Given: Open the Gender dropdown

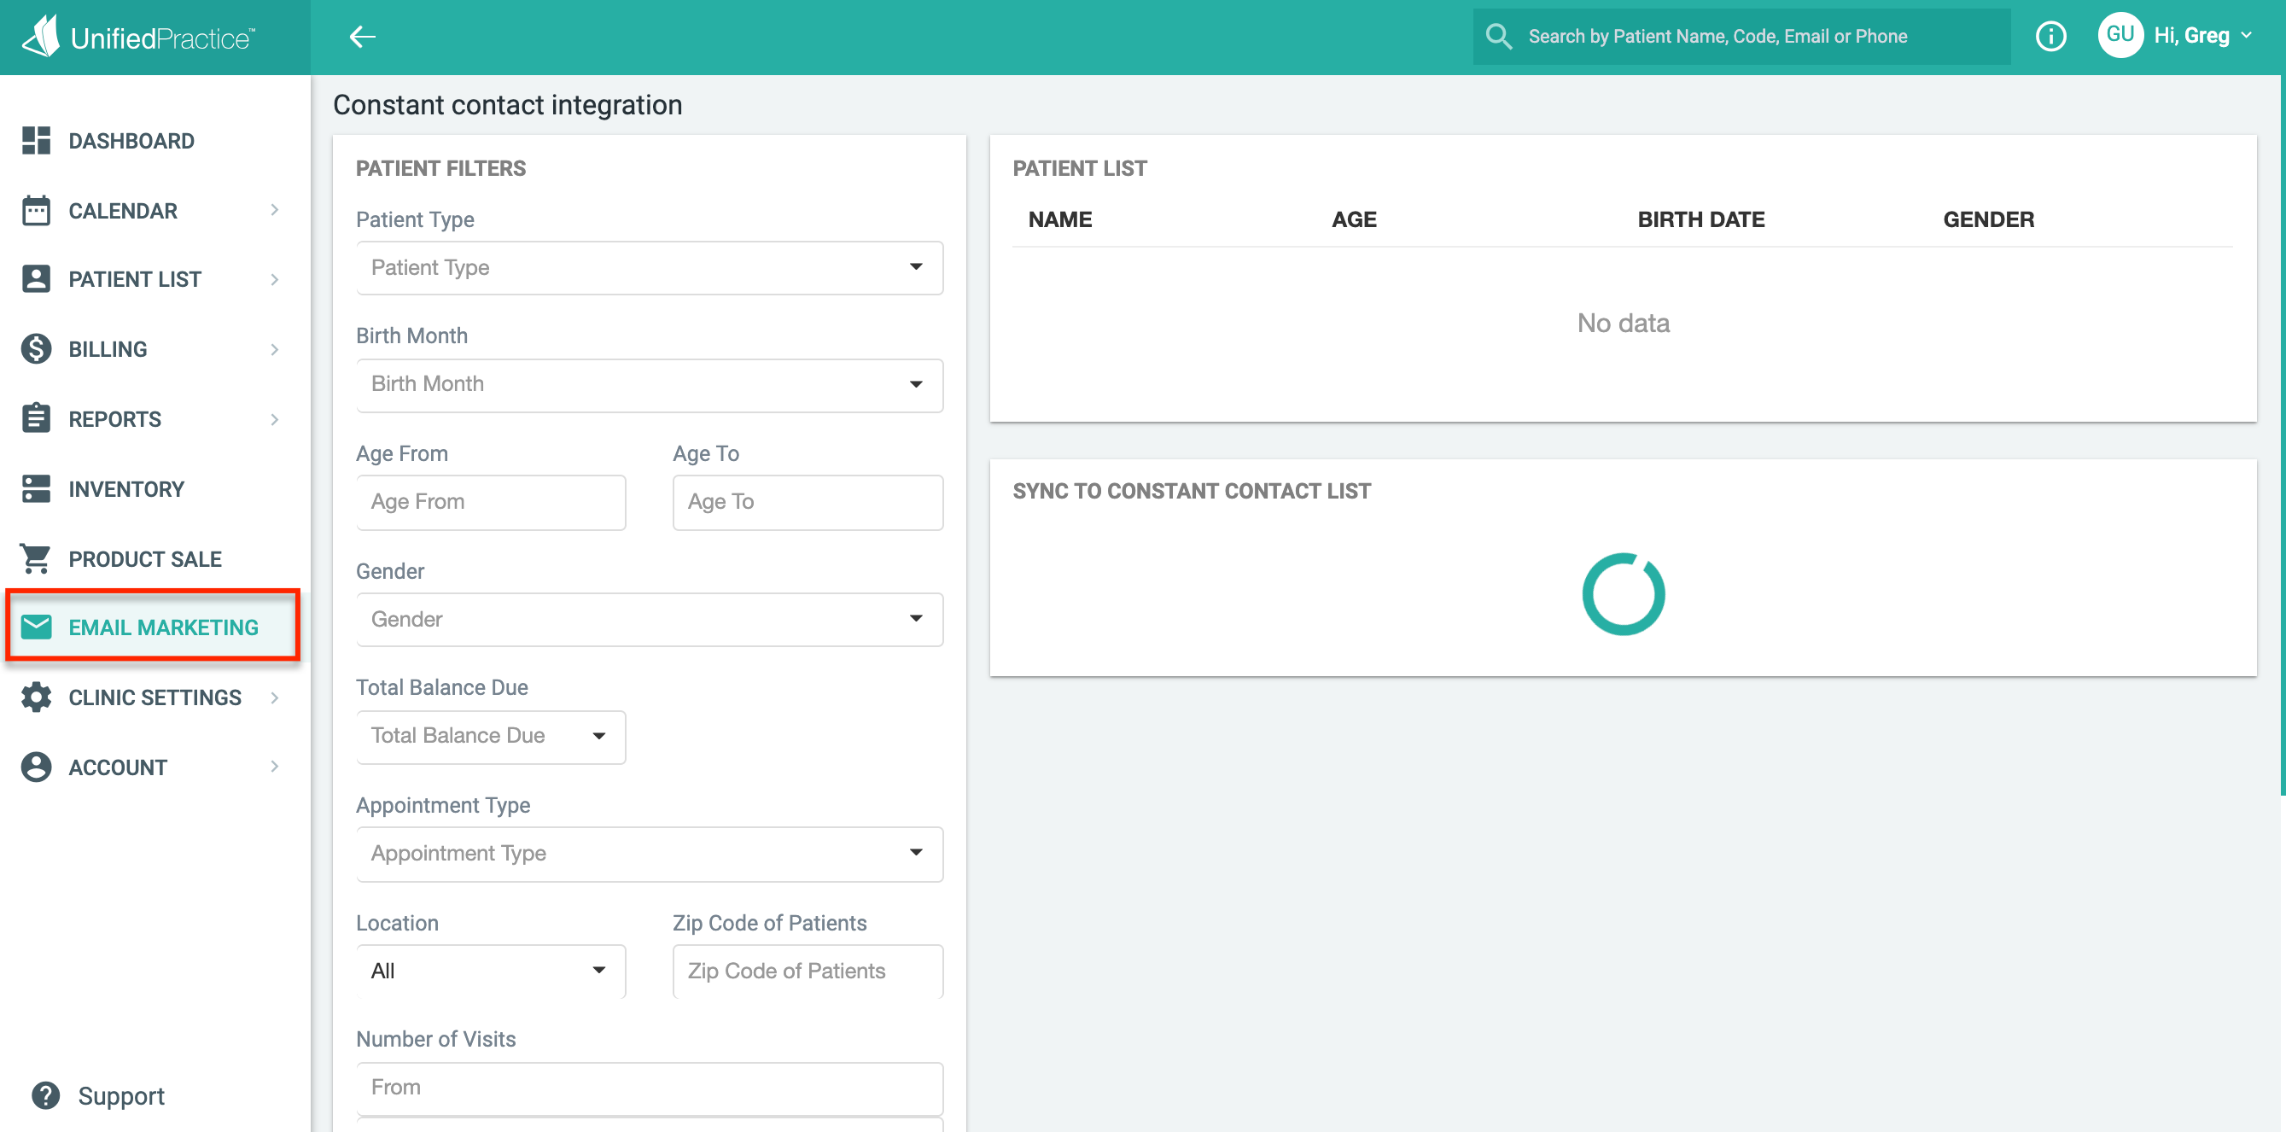Looking at the screenshot, I should click(649, 619).
